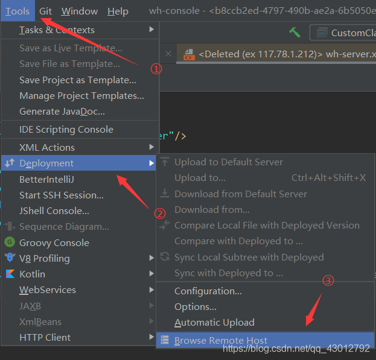Select the Deployment menu entry
This screenshot has height=360, width=376.
click(78, 163)
